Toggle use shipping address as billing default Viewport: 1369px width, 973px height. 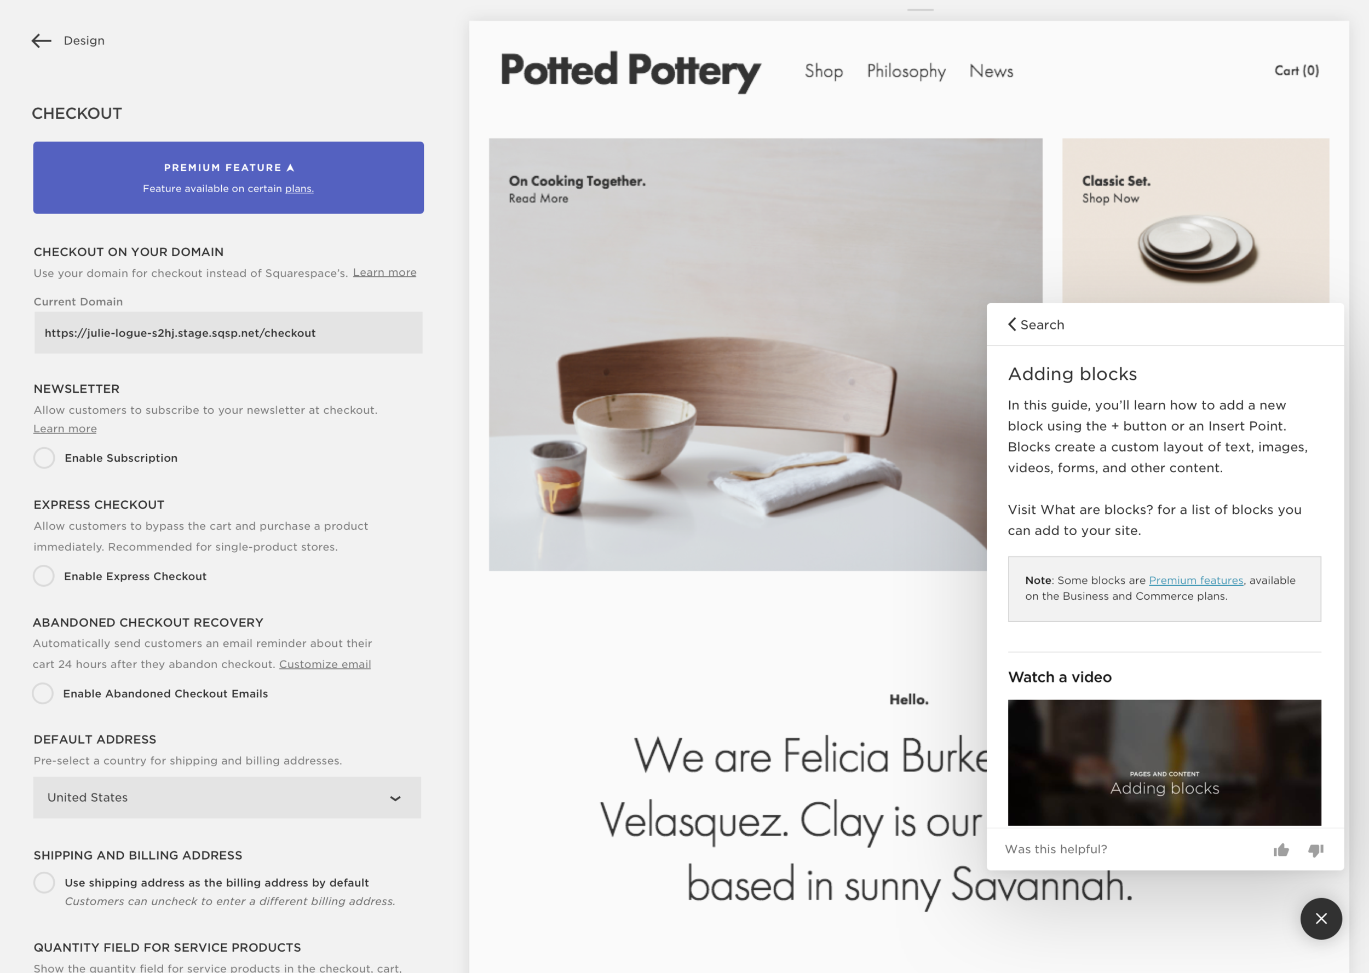click(x=44, y=883)
